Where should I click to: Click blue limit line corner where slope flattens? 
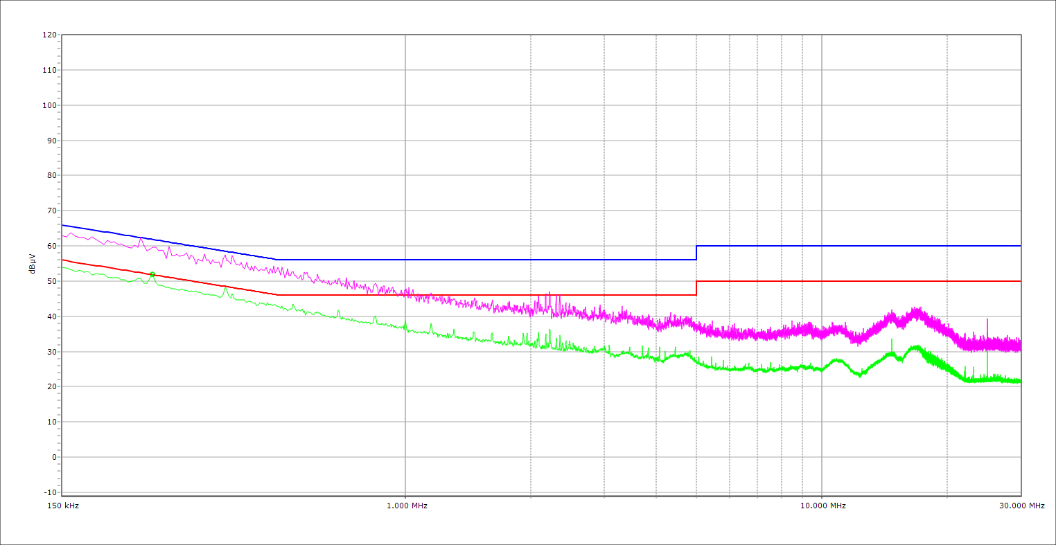(x=276, y=260)
